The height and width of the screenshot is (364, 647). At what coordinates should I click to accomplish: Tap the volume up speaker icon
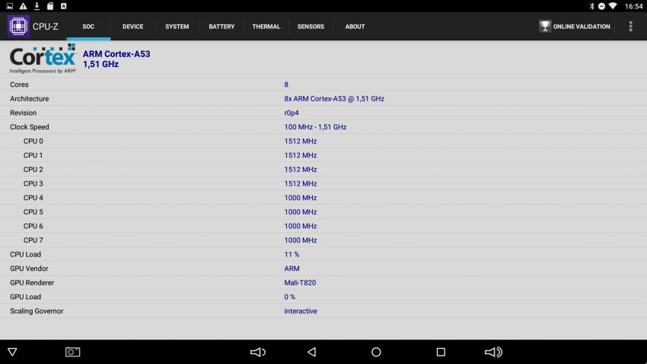tap(493, 352)
